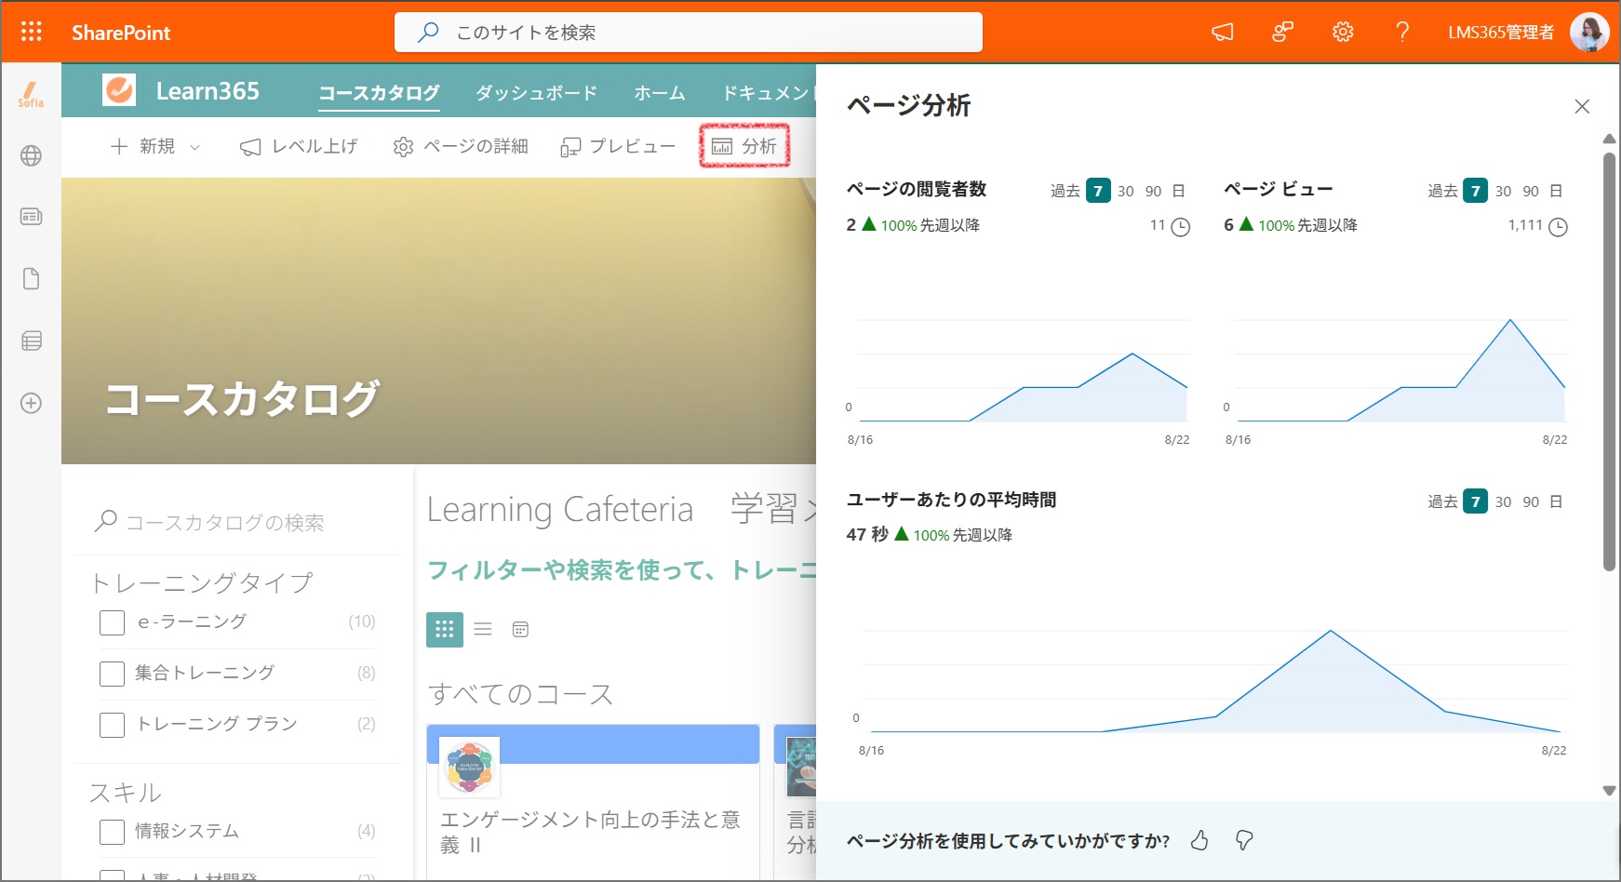This screenshot has width=1621, height=882.
Task: Click the エンゲージメント course thumbnail image
Action: [469, 767]
